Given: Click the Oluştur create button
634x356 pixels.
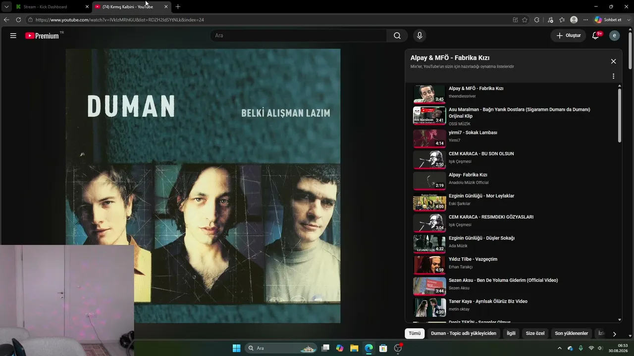Looking at the screenshot, I should (x=568, y=36).
